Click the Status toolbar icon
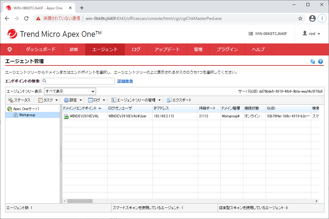The width and height of the screenshot is (329, 219). click(x=11, y=100)
